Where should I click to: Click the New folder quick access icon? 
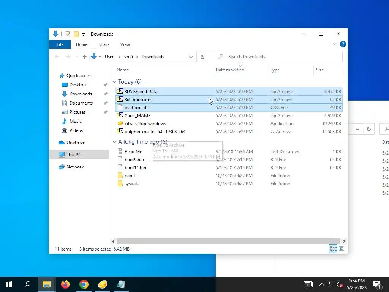(x=76, y=34)
